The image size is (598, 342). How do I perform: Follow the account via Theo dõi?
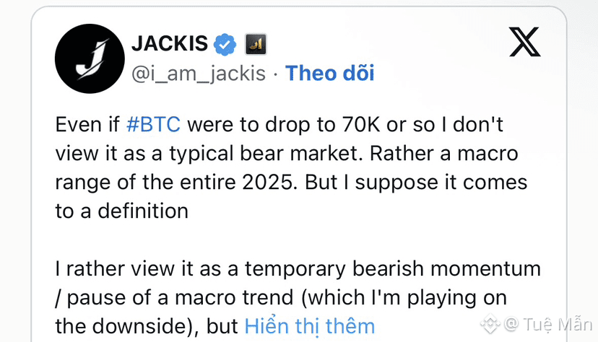[x=330, y=73]
